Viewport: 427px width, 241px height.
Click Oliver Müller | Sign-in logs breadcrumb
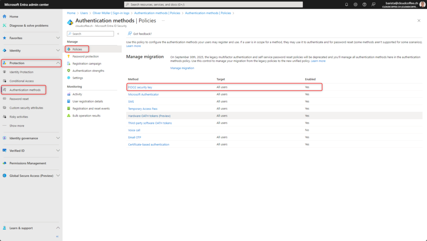(111, 13)
